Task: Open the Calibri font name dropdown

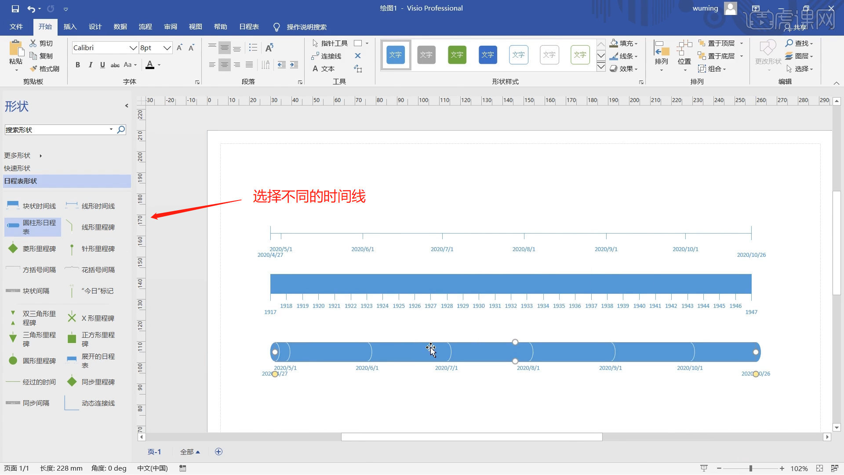Action: (133, 47)
